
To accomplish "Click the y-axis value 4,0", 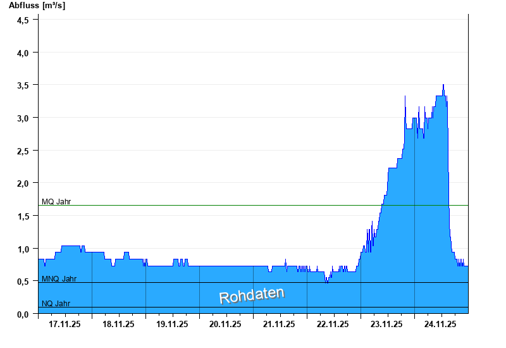I will (x=23, y=53).
